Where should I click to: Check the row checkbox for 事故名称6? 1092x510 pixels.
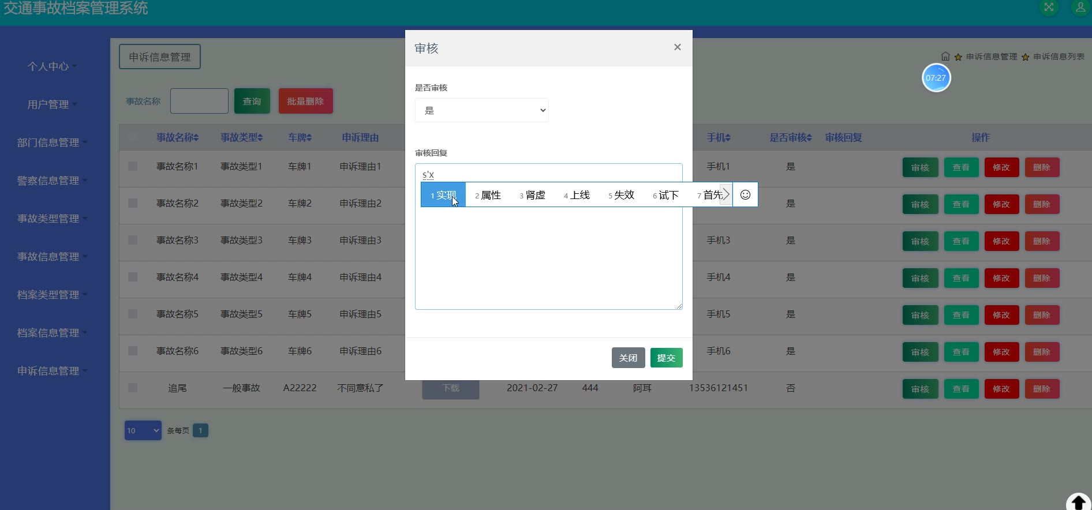pyautogui.click(x=133, y=351)
